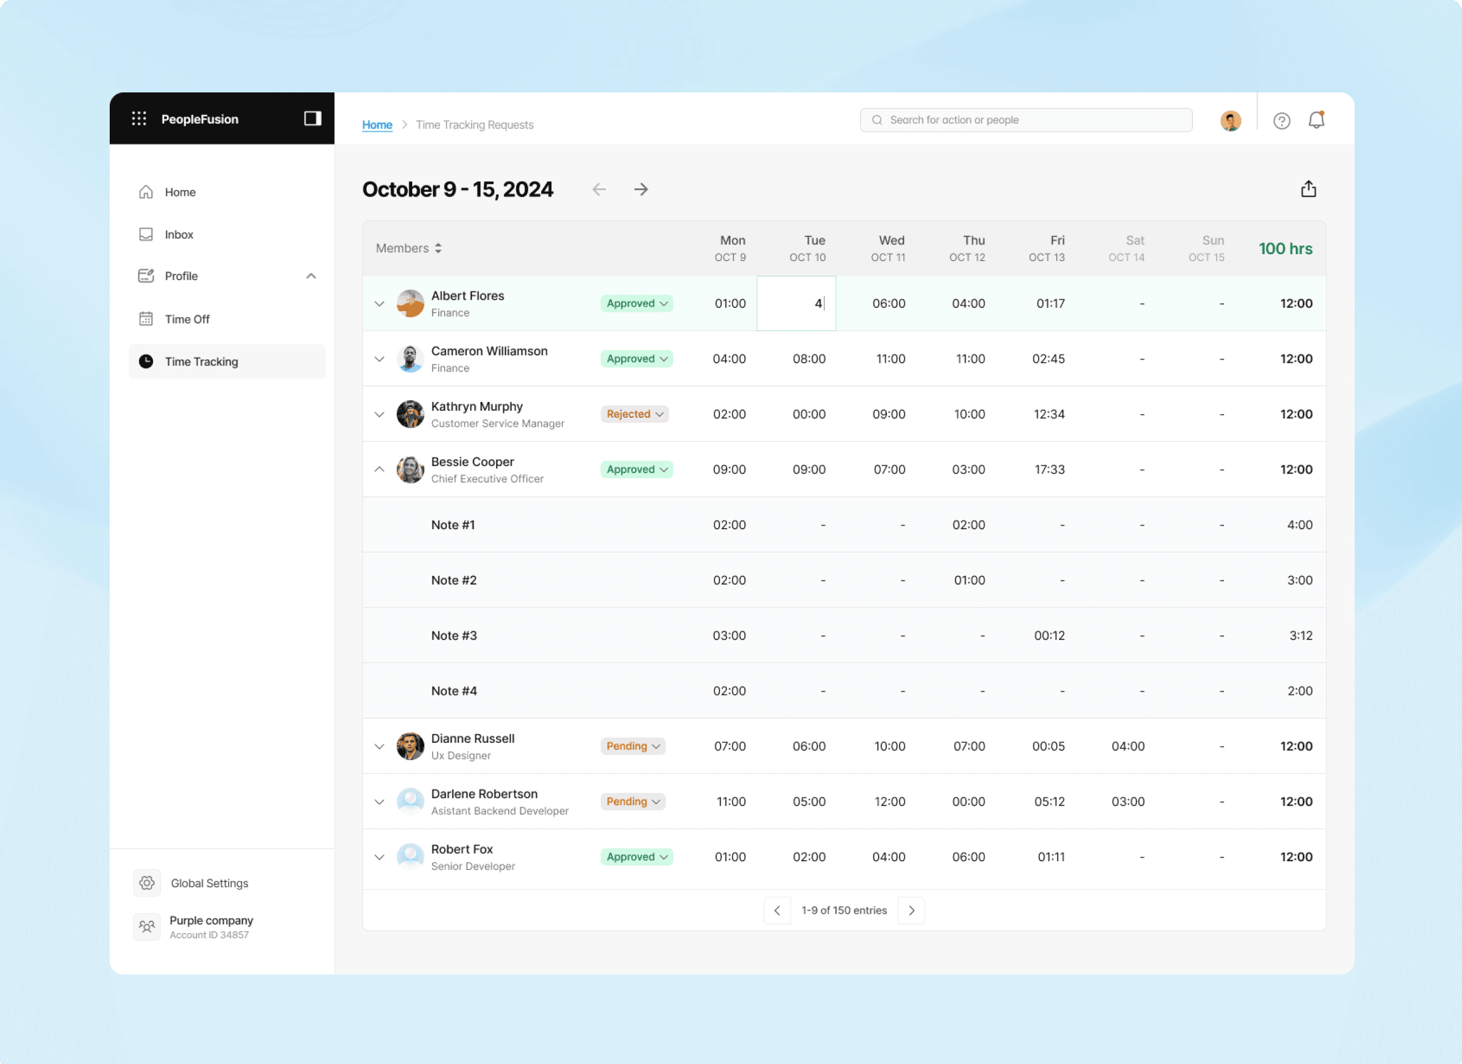Open Dianne Russell's Pending status dropdown
This screenshot has width=1462, height=1064.
pyautogui.click(x=632, y=746)
